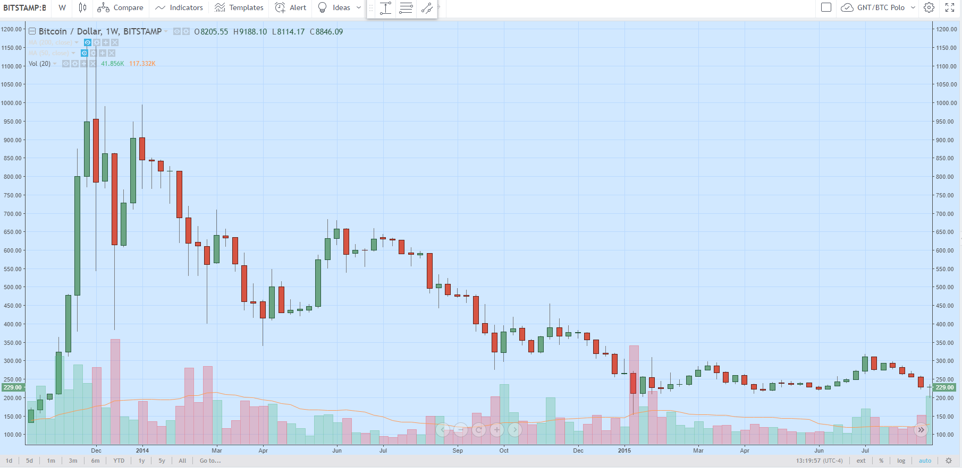Viewport: 962px width, 468px height.
Task: Set date range to 1y
Action: [142, 461]
